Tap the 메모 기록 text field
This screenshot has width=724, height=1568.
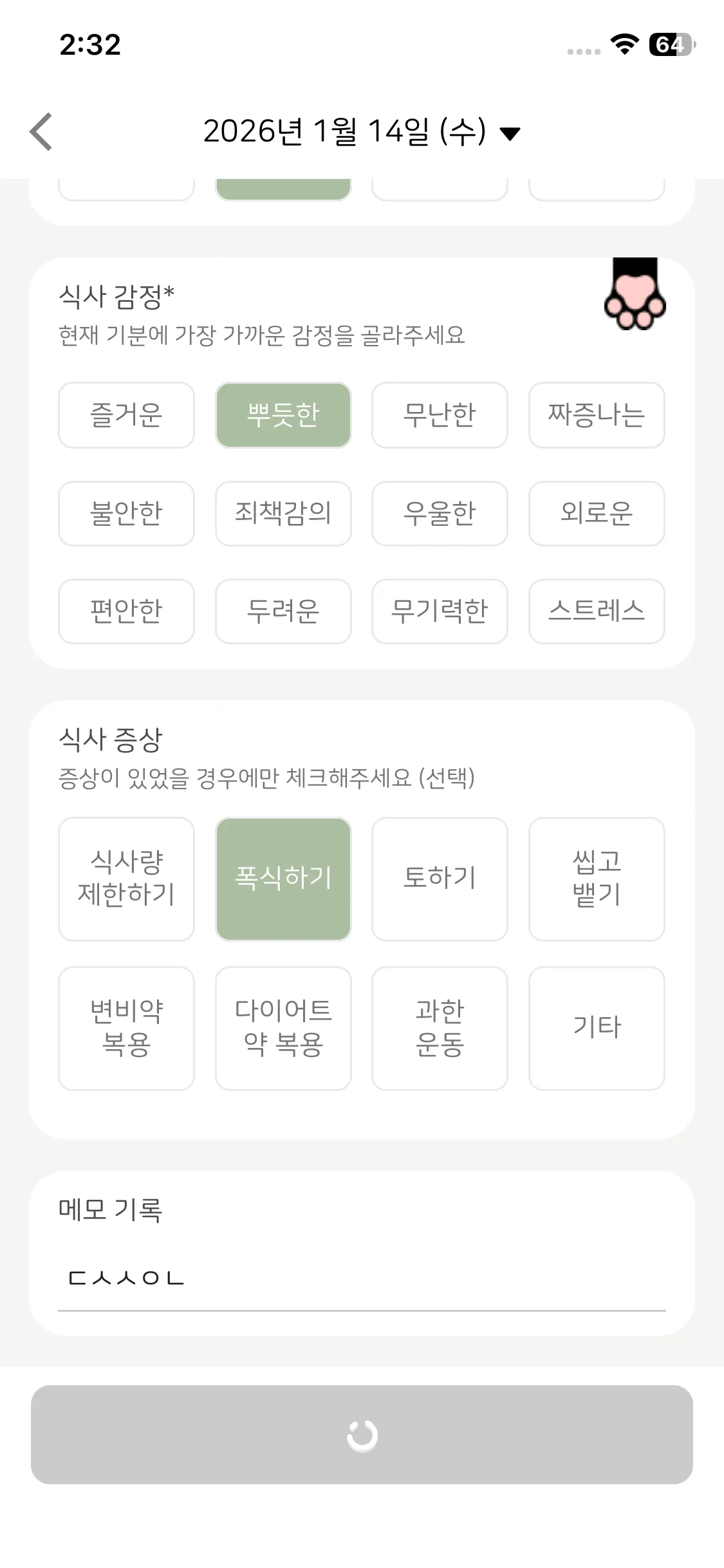362,1278
